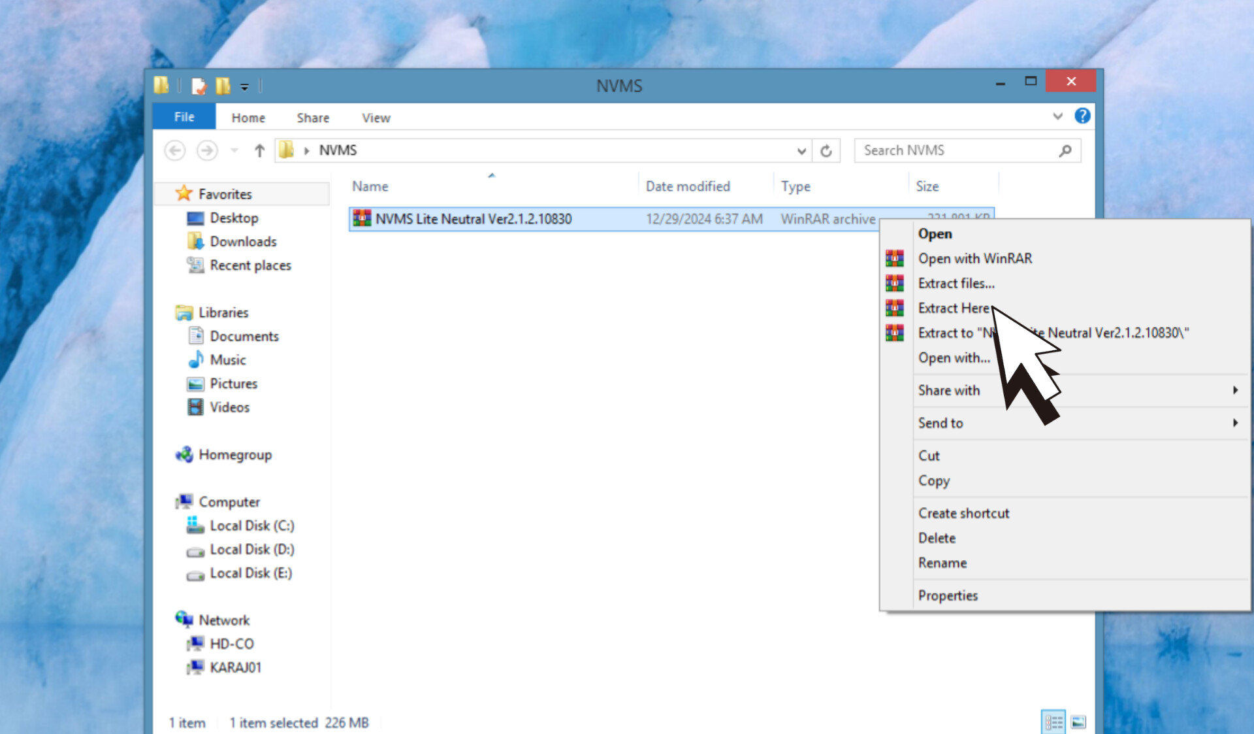
Task: Choose Properties in context menu
Action: click(948, 595)
